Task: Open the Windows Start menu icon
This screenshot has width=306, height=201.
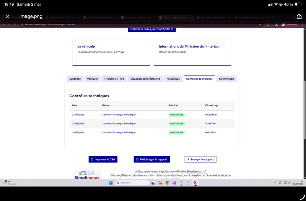Action: (111, 183)
